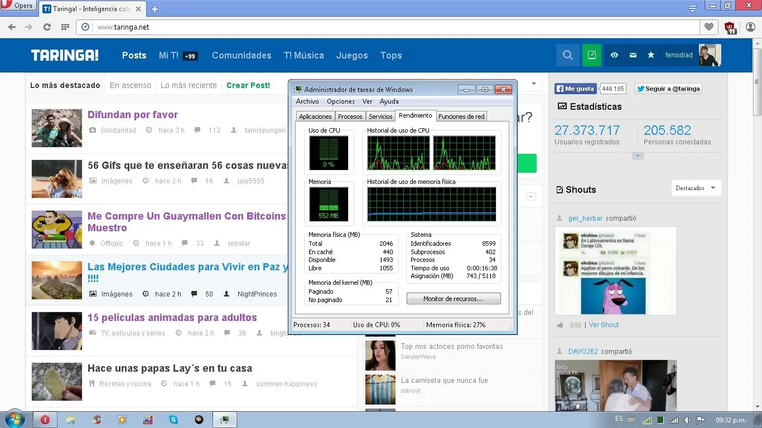The width and height of the screenshot is (762, 428).
Task: Click the Crear Post! link
Action: (x=248, y=85)
